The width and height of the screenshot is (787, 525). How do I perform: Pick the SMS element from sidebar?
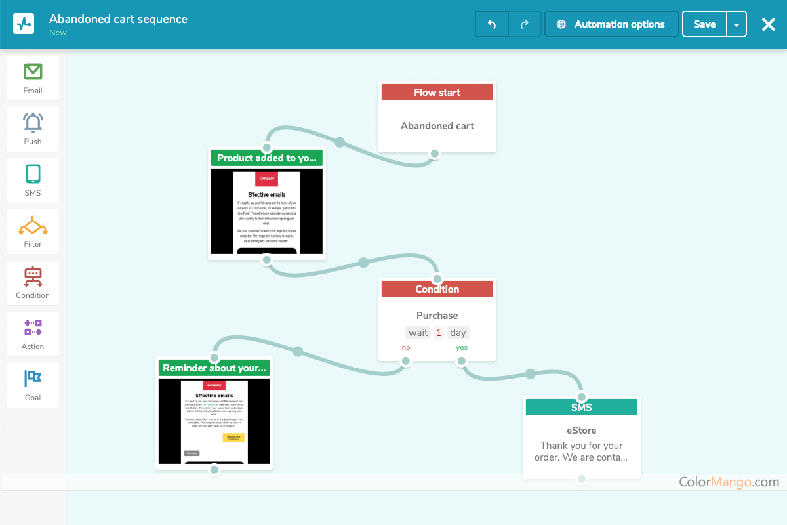click(33, 180)
